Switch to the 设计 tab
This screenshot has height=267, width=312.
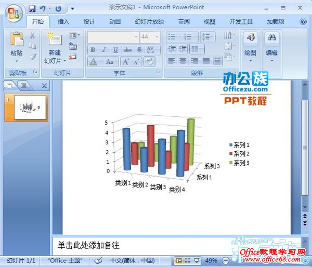89,21
